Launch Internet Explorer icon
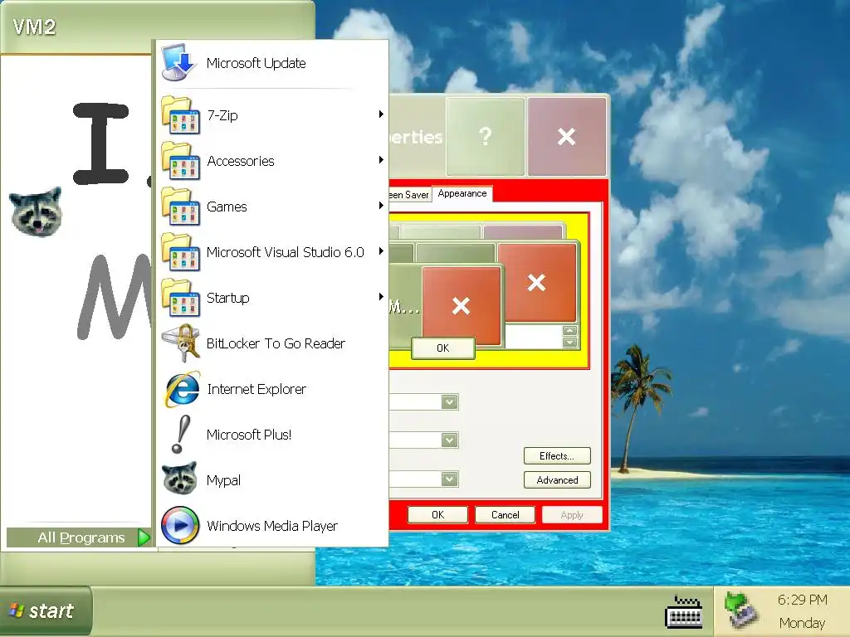Screen dimensions: 850x637 click(x=181, y=389)
